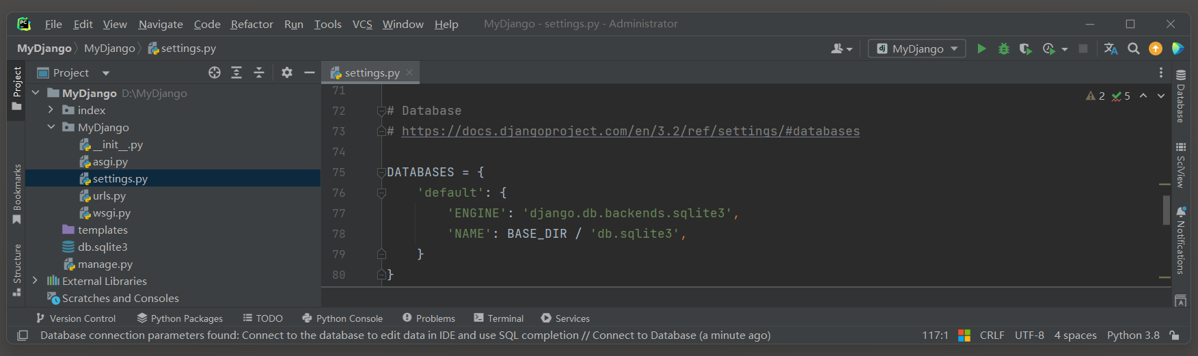Expand the index folder

click(x=51, y=110)
